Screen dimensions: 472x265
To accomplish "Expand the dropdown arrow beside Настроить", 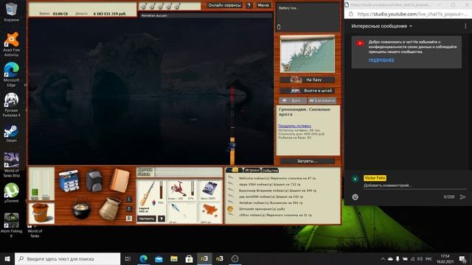I will (162, 219).
